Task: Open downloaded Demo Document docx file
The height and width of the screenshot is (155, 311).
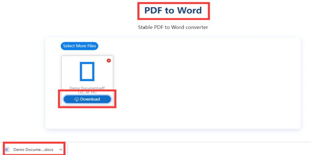Action: pyautogui.click(x=33, y=150)
